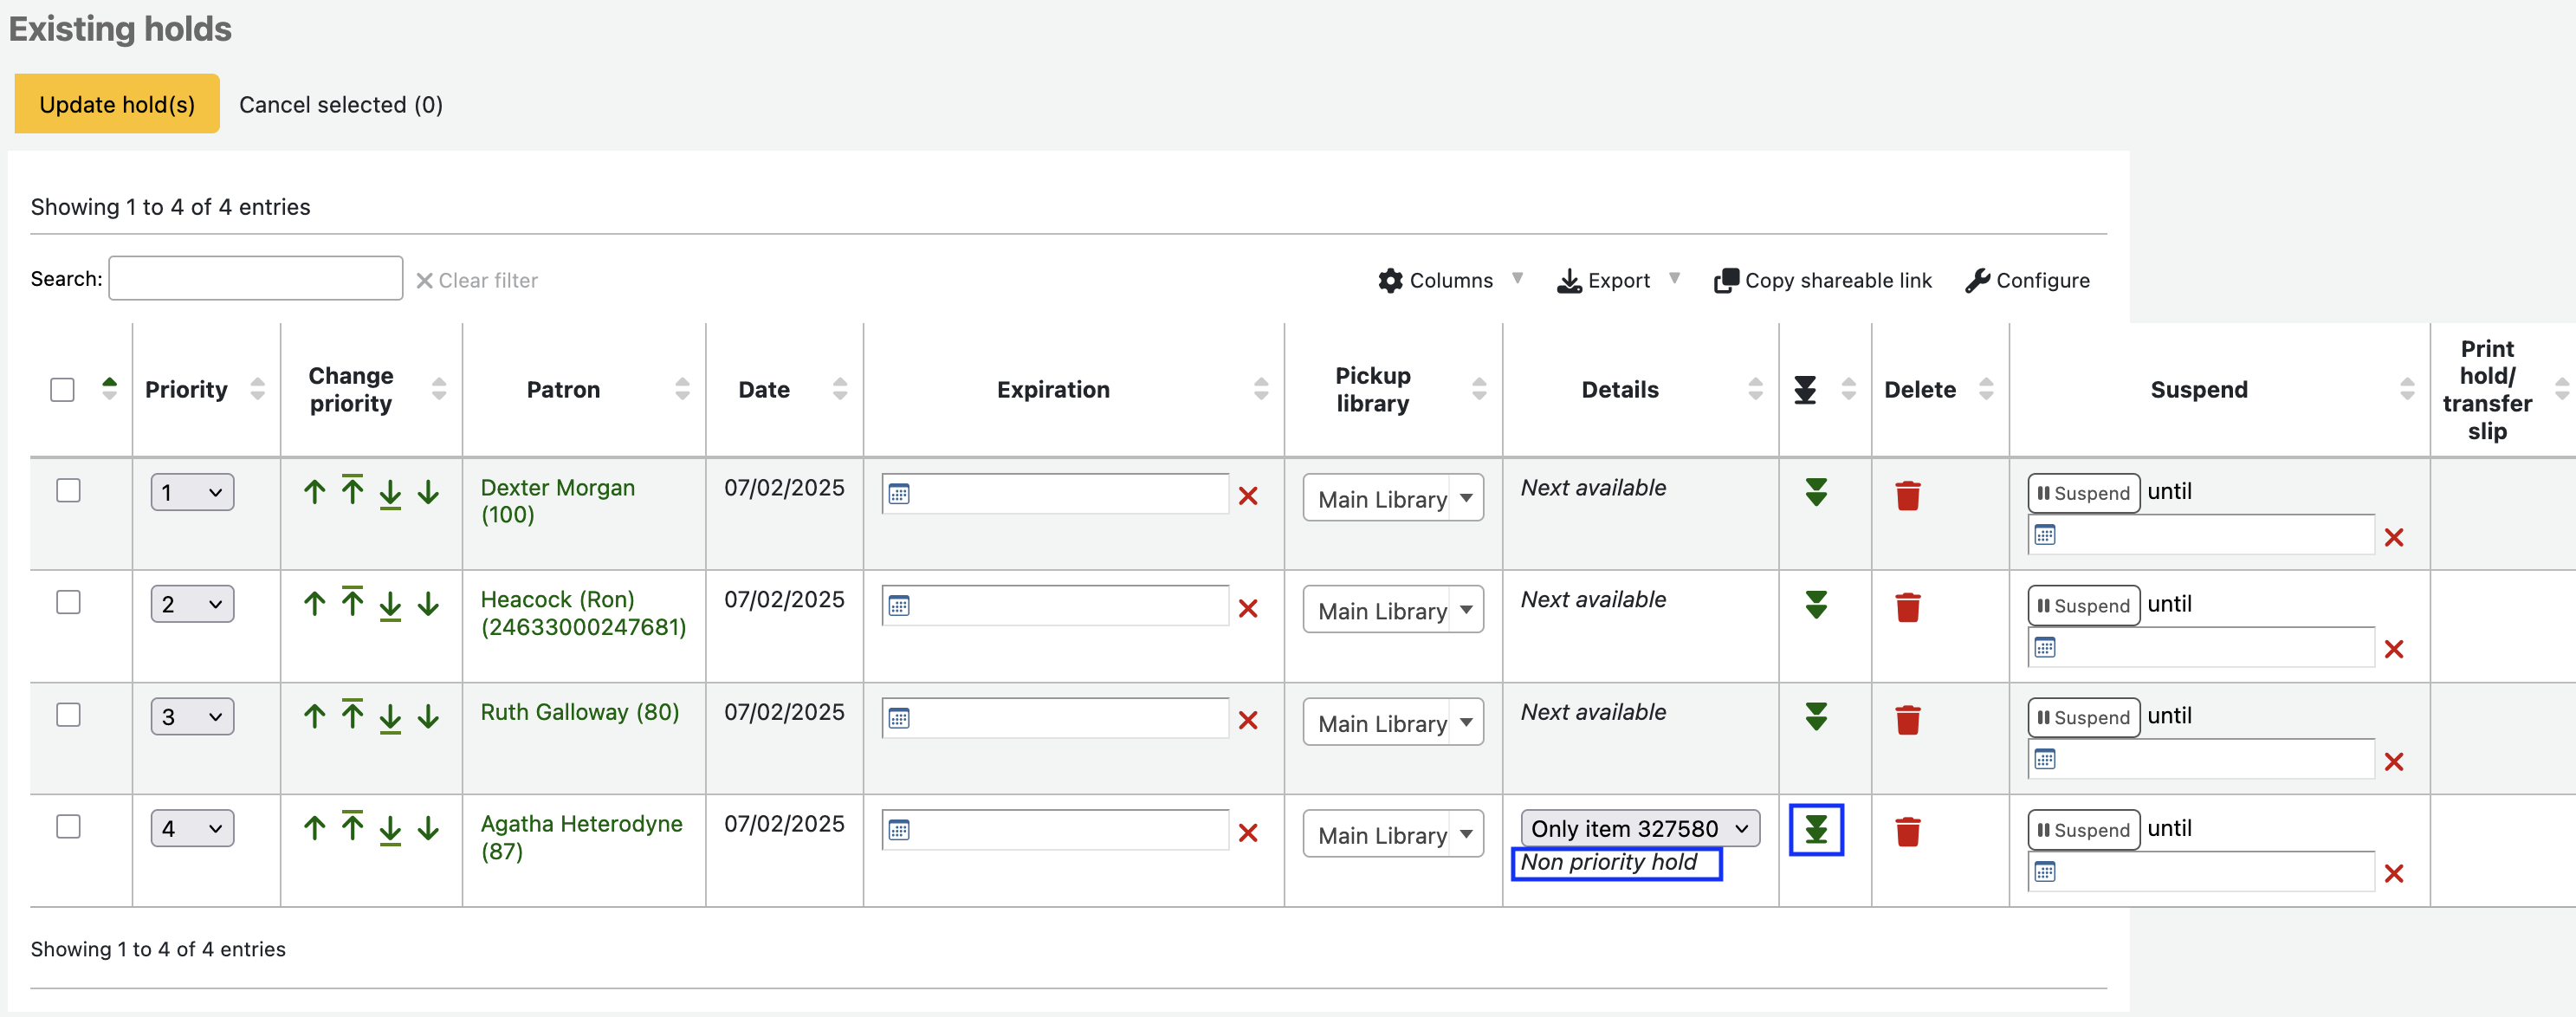
Task: Select checkbox for Dexter Morgan's hold
Action: click(68, 490)
